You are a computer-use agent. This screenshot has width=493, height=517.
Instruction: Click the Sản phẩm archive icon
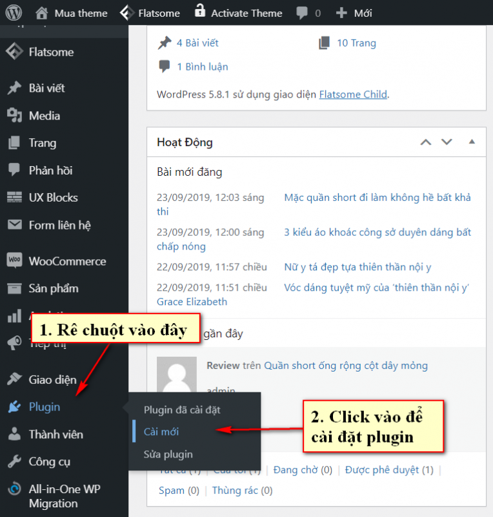tap(14, 288)
